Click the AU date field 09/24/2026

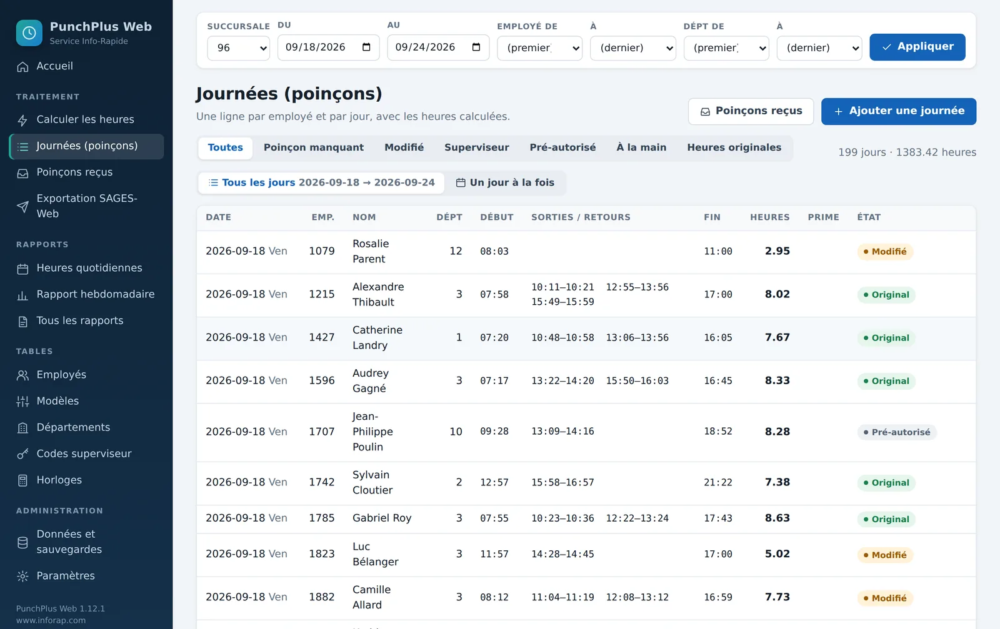(438, 47)
